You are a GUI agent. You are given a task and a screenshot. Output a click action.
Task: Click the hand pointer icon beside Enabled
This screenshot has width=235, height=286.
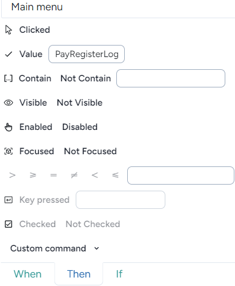click(x=8, y=127)
